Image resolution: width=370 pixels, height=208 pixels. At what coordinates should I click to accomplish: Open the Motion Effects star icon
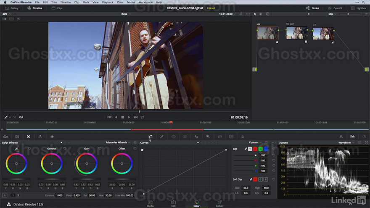click(52, 137)
